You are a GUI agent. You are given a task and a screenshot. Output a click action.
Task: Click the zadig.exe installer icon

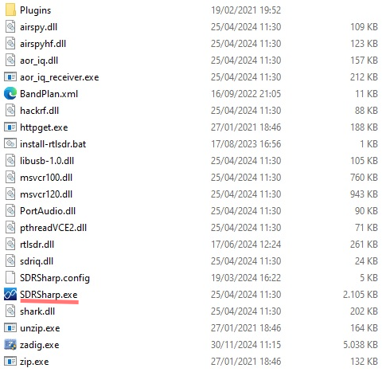pyautogui.click(x=10, y=345)
